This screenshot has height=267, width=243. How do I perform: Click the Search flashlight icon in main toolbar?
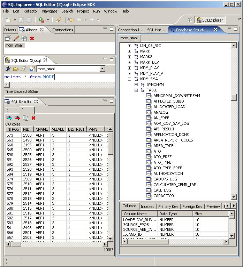point(59,20)
